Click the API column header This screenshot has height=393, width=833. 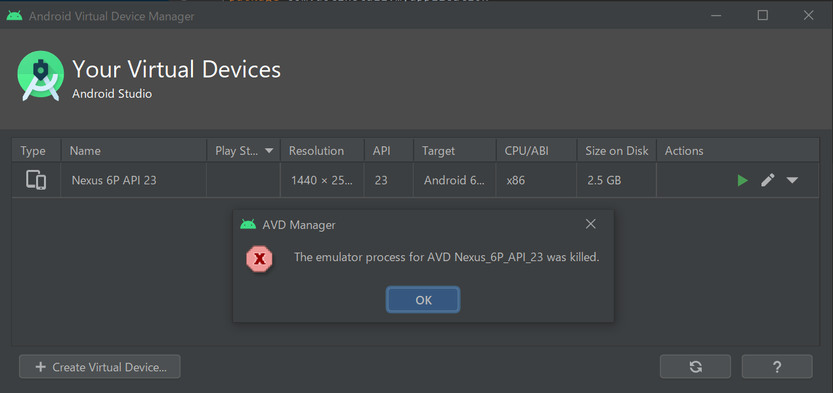tap(381, 150)
